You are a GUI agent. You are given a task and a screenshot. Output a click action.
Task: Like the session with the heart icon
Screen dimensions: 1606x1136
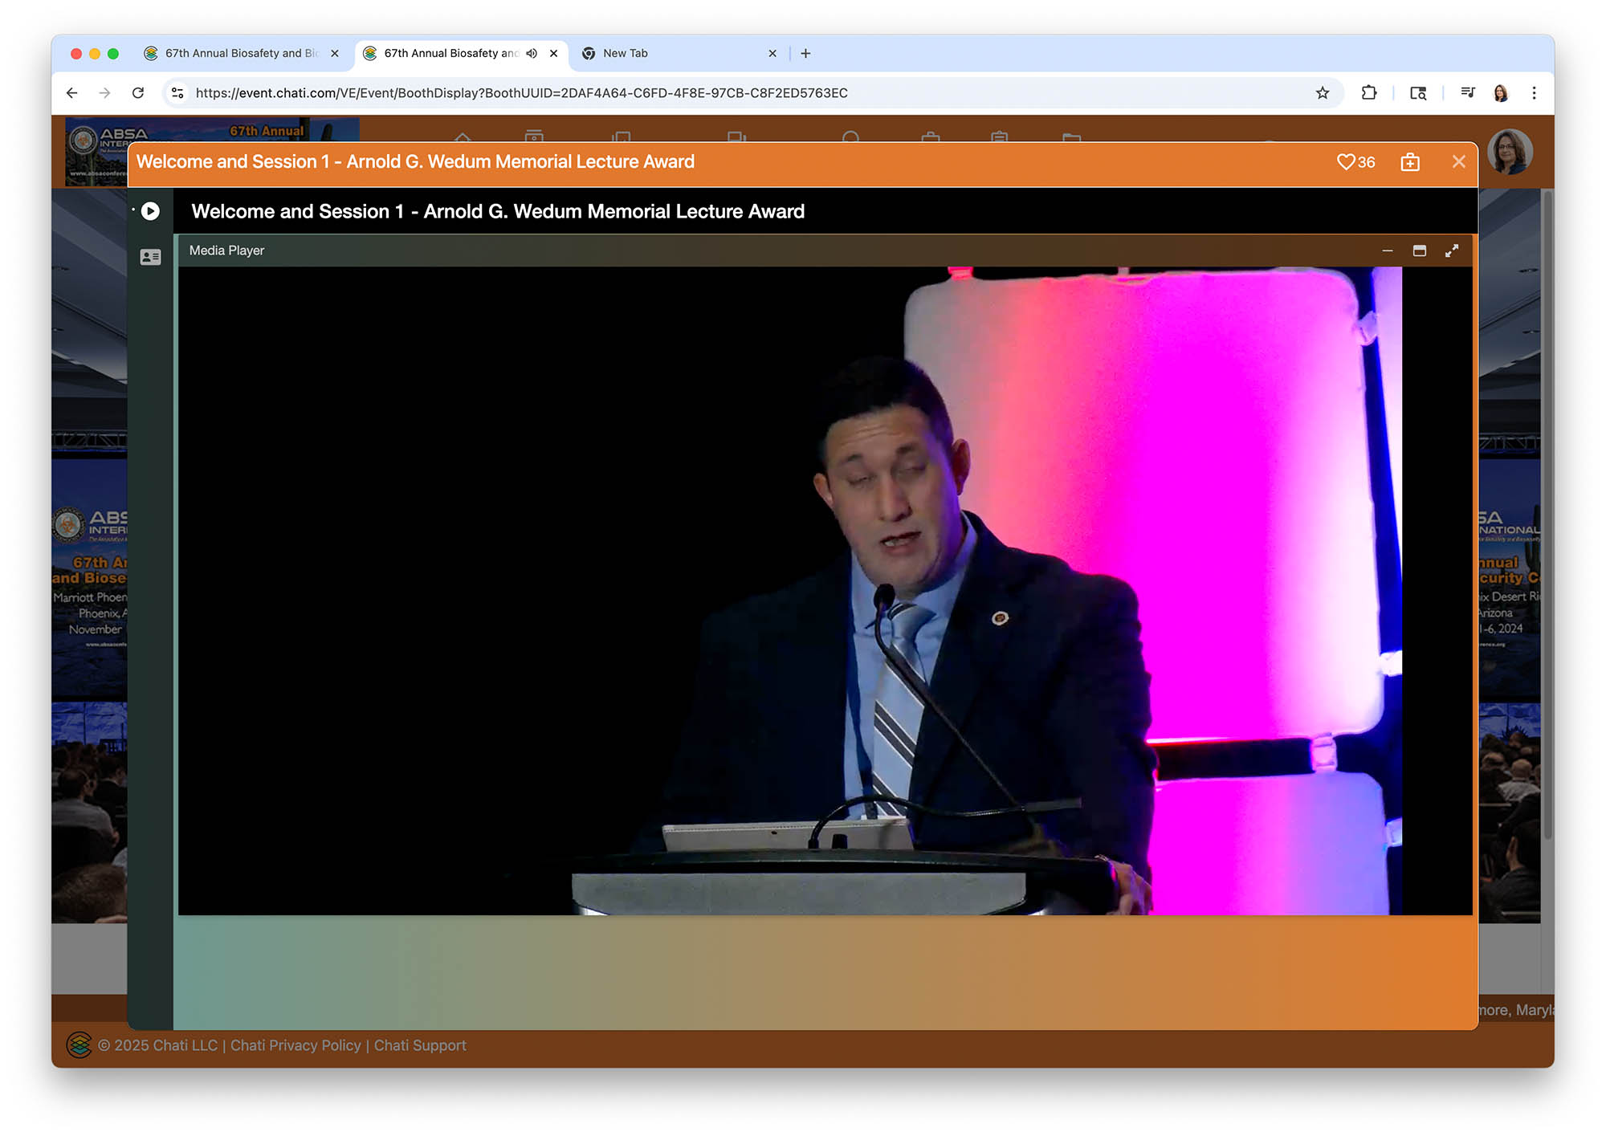click(1346, 162)
